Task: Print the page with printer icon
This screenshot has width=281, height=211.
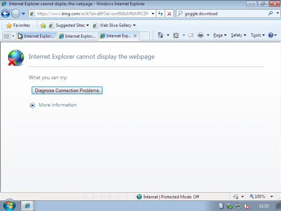Action: pos(200,35)
